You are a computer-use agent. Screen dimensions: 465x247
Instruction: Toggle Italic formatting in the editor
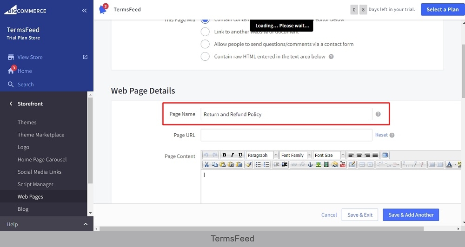[x=232, y=155]
